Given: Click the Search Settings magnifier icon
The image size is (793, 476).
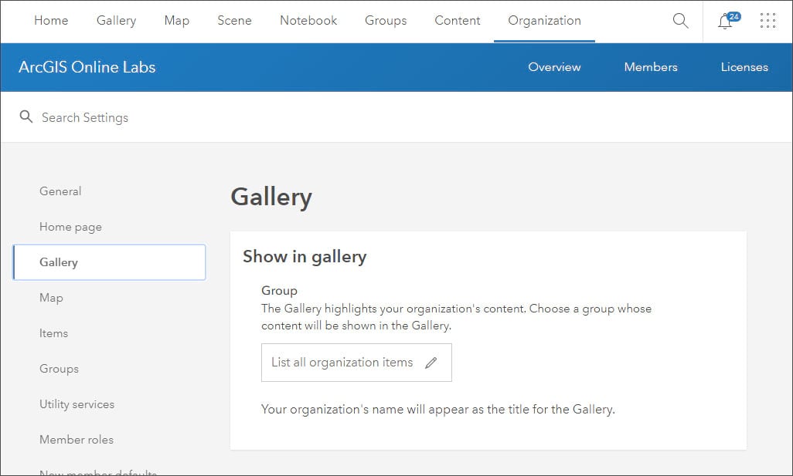Looking at the screenshot, I should click(26, 117).
